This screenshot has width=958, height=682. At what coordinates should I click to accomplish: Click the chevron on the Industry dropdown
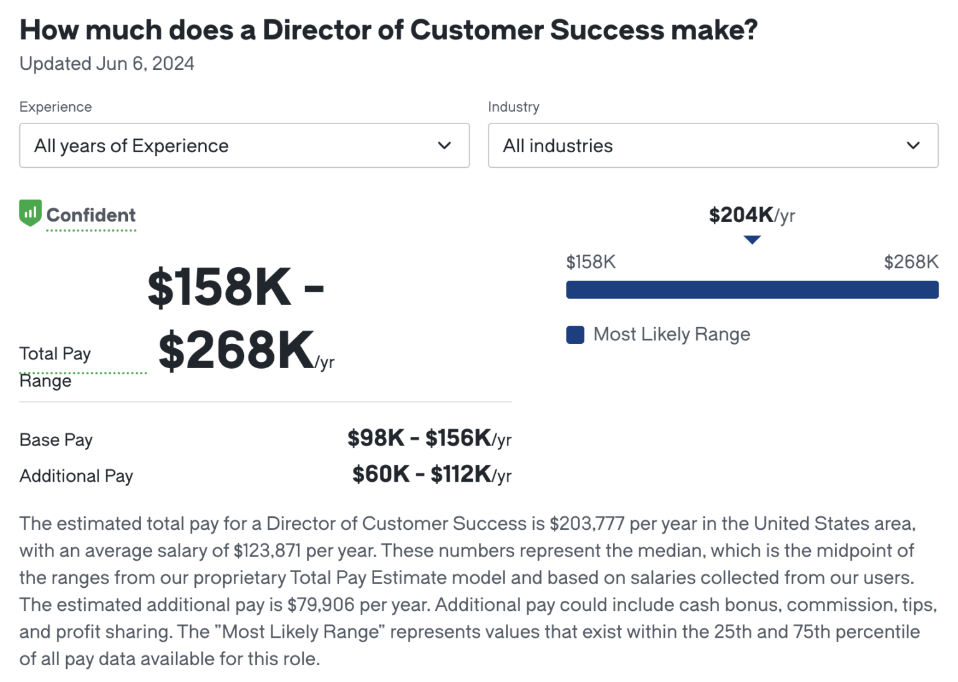pyautogui.click(x=913, y=146)
